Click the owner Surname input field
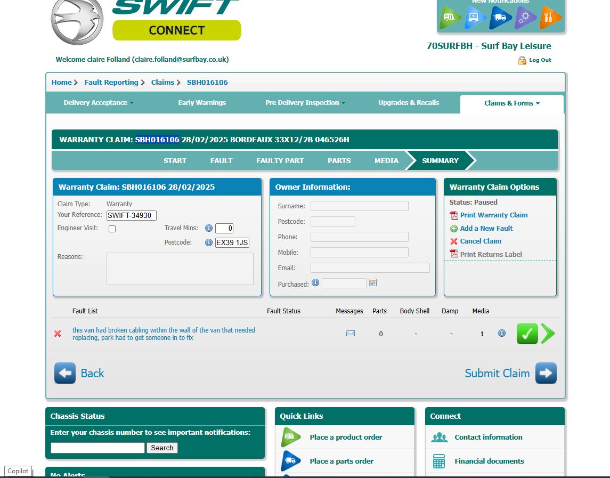 pos(360,206)
